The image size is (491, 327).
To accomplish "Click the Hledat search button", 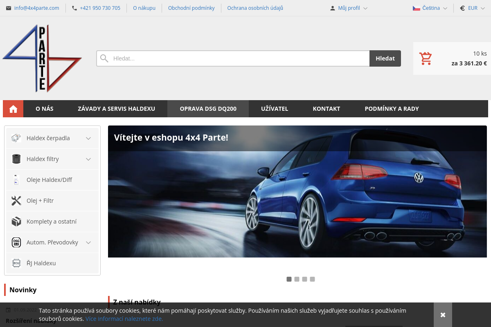I will click(385, 58).
